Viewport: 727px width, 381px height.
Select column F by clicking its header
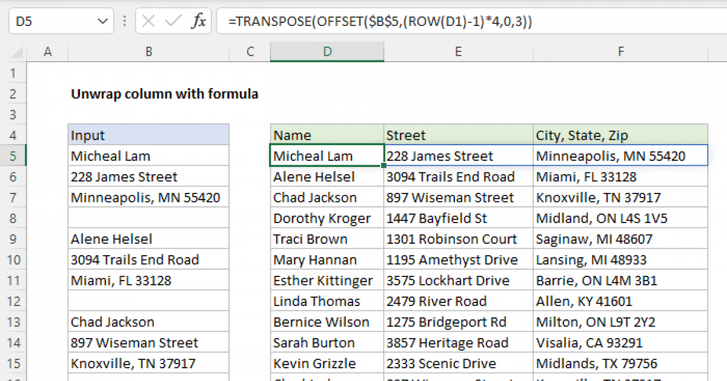click(x=620, y=51)
